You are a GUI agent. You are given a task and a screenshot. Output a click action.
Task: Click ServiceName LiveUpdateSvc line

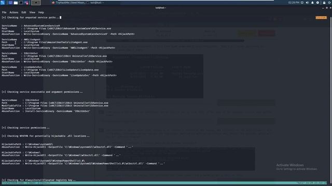22,67
